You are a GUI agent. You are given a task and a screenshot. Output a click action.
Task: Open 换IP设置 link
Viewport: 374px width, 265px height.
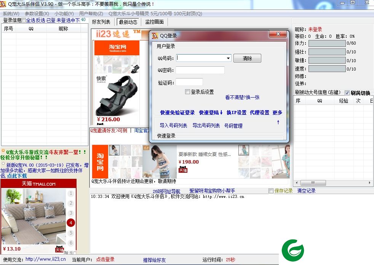(x=237, y=112)
